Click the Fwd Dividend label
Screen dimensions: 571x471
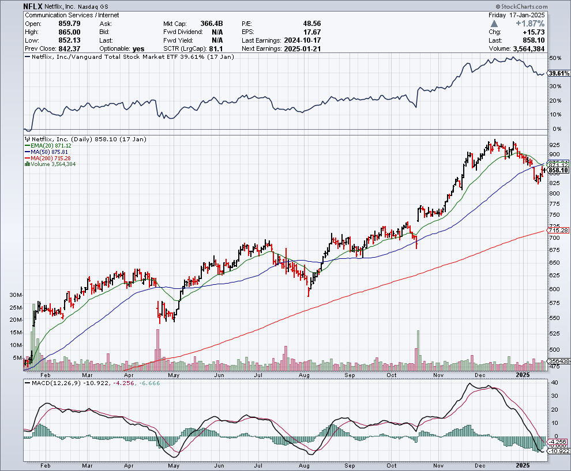pyautogui.click(x=183, y=32)
